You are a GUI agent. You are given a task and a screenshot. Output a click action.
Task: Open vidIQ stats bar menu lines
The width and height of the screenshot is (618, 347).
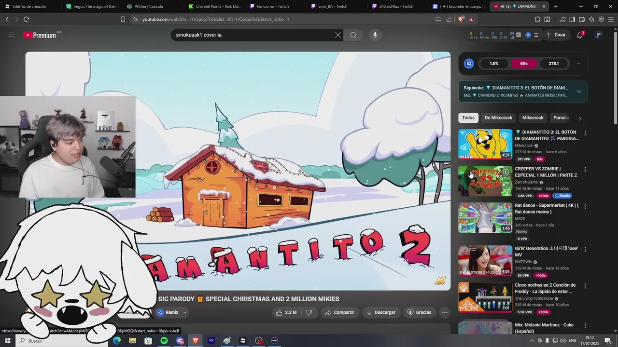(x=536, y=35)
